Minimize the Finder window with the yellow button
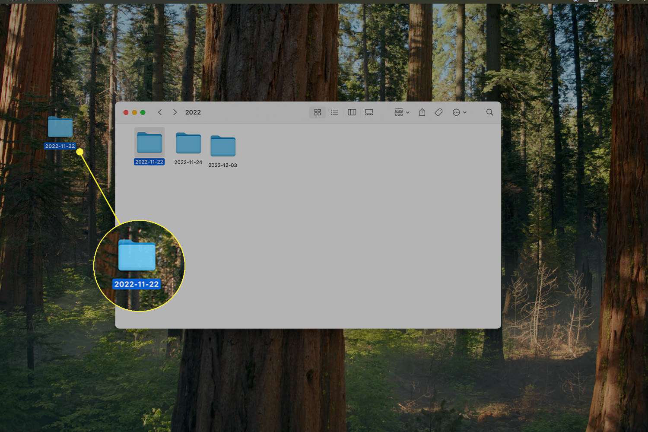This screenshot has height=432, width=648. click(134, 112)
